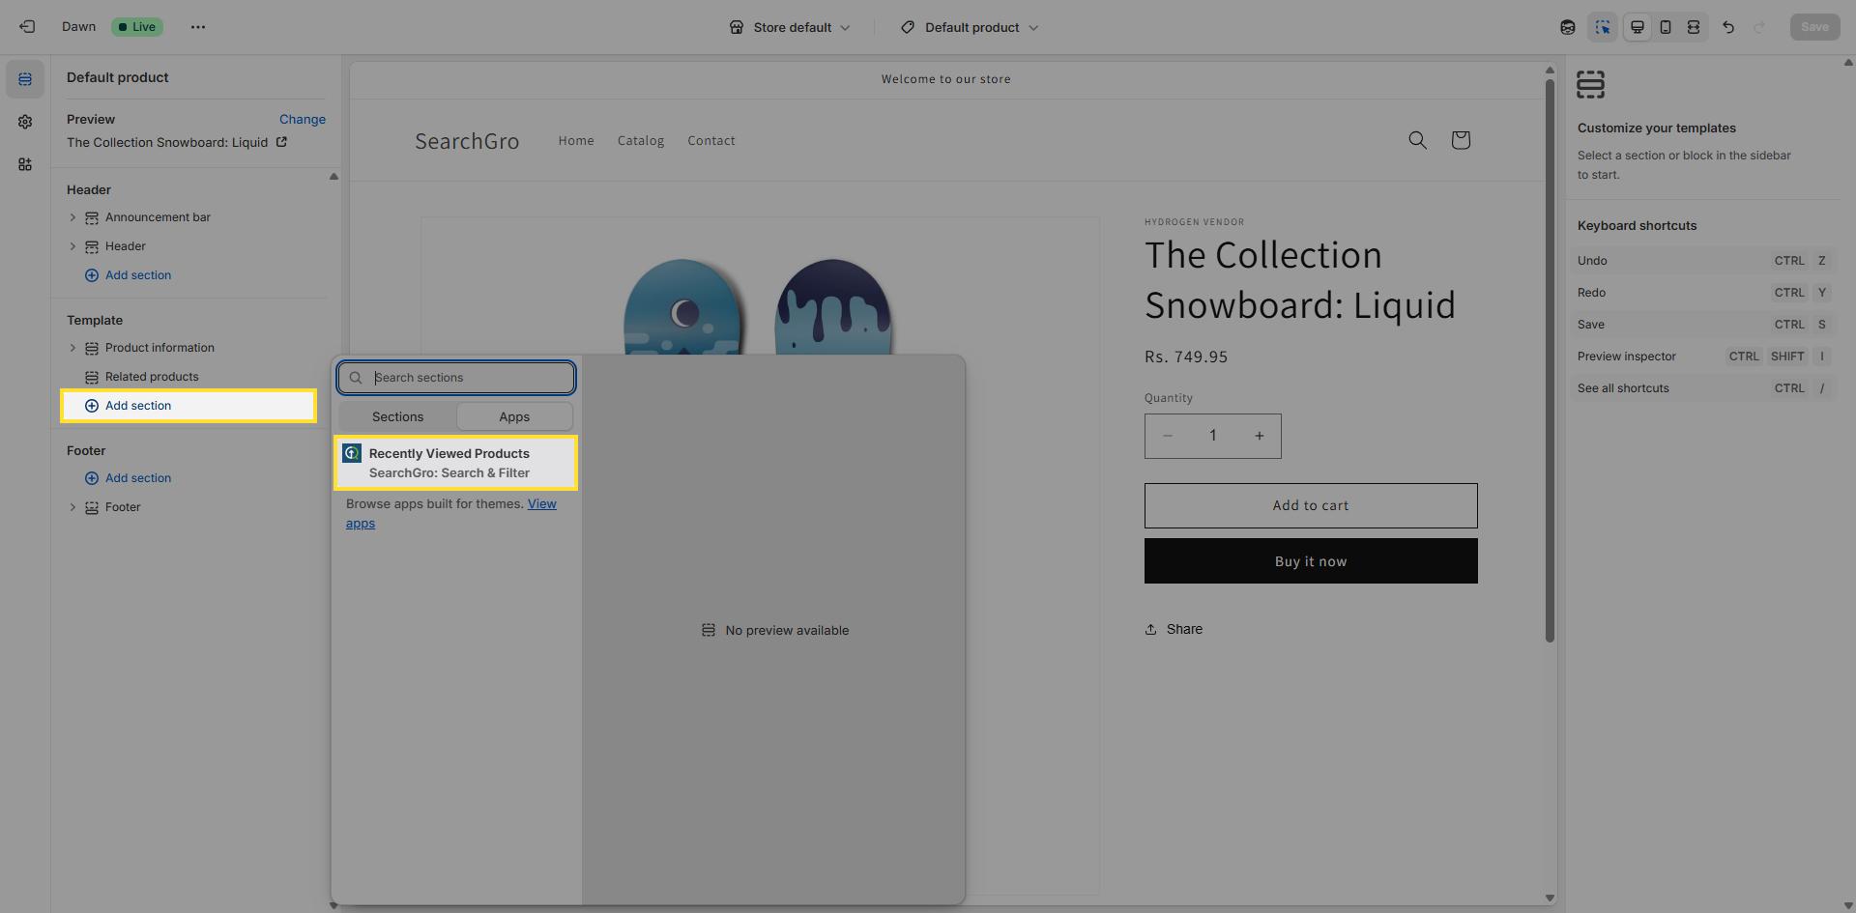The height and width of the screenshot is (913, 1856).
Task: Open theme settings gear in sidebar
Action: [25, 122]
